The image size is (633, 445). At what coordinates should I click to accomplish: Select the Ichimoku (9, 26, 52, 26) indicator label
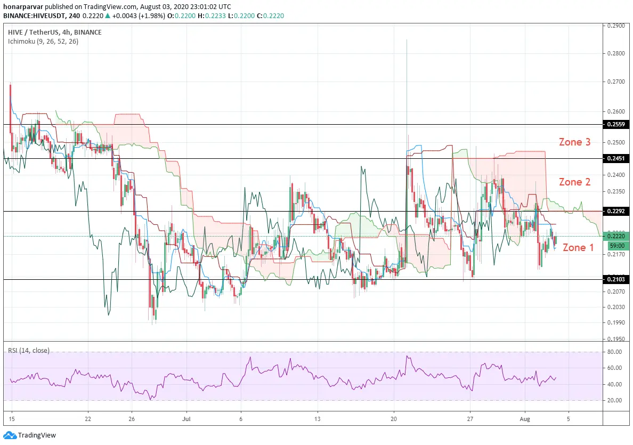coord(43,41)
